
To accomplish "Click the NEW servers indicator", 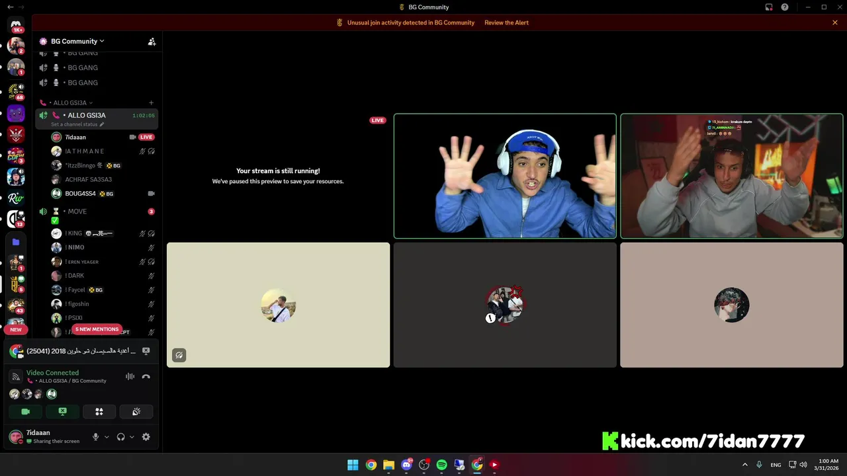I will [x=16, y=329].
